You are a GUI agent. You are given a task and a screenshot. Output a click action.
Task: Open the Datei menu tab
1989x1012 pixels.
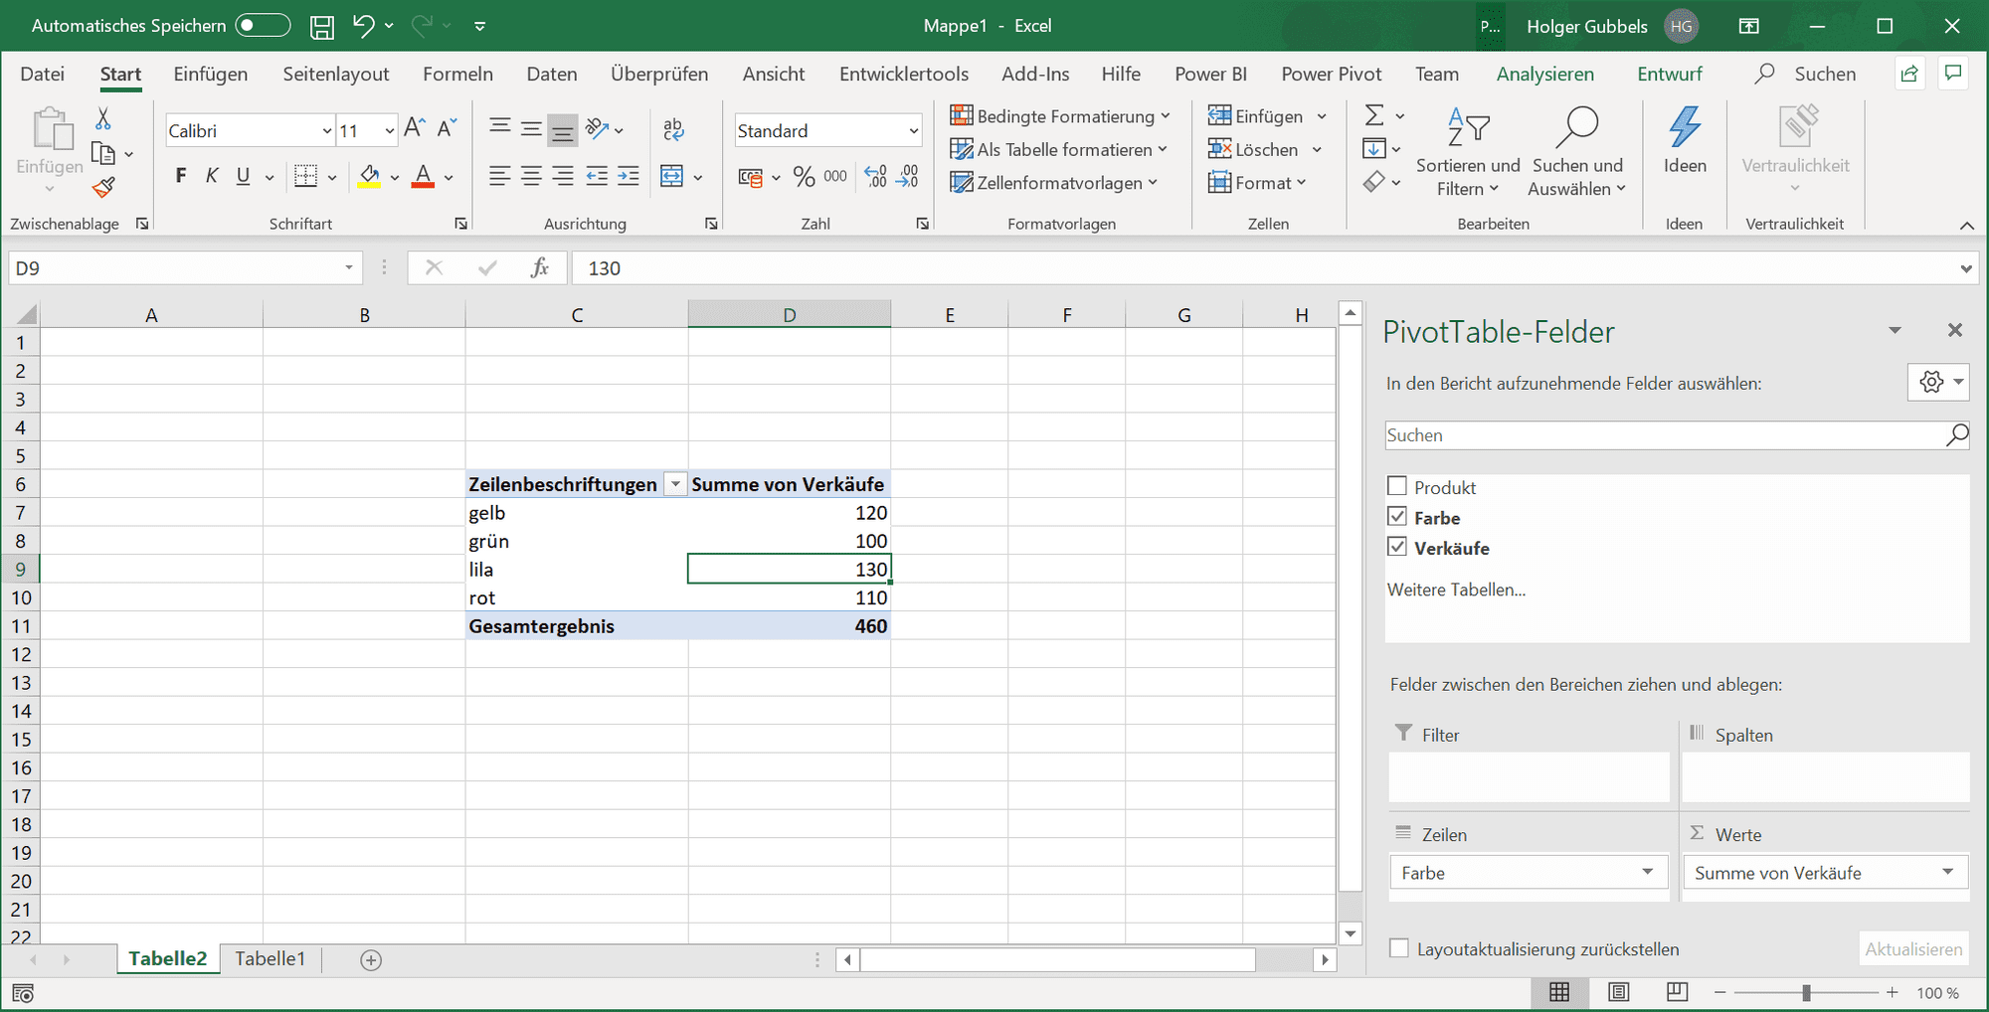(x=42, y=74)
